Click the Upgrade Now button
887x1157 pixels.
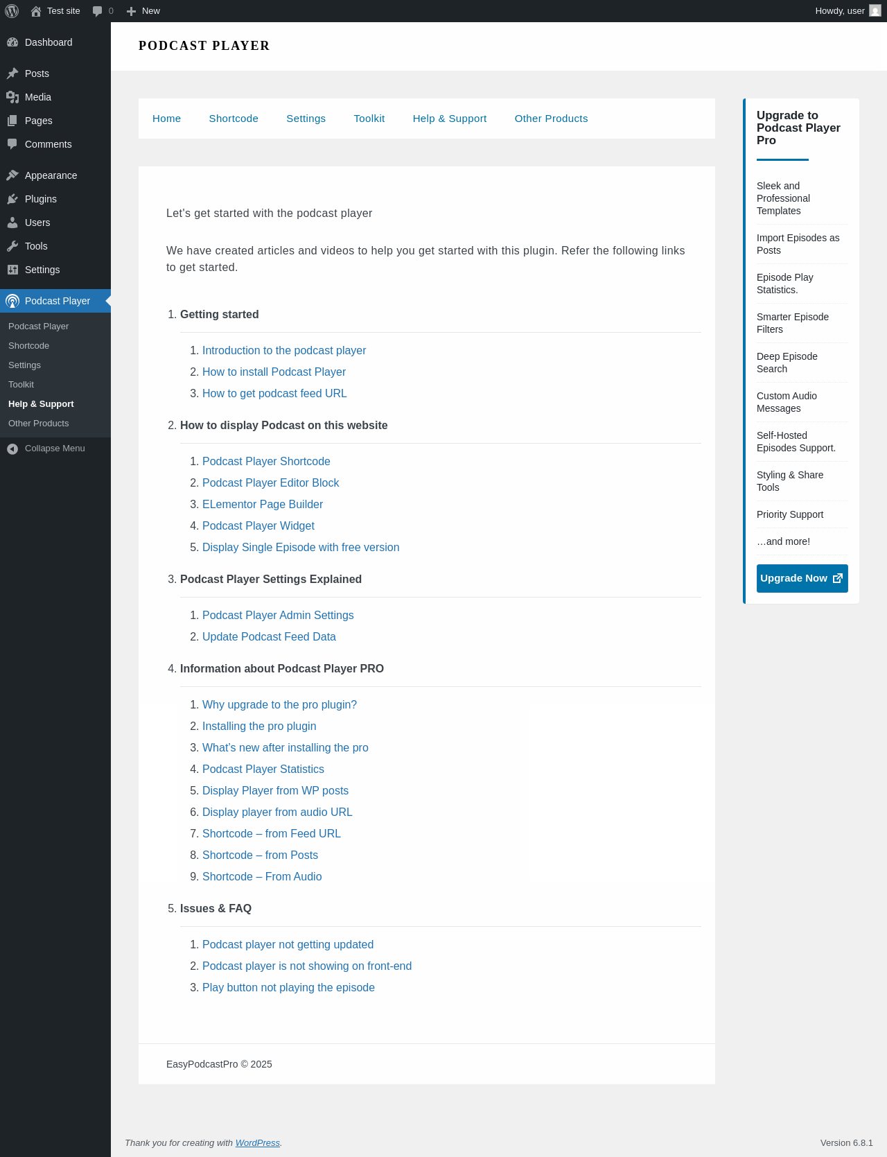coord(802,578)
